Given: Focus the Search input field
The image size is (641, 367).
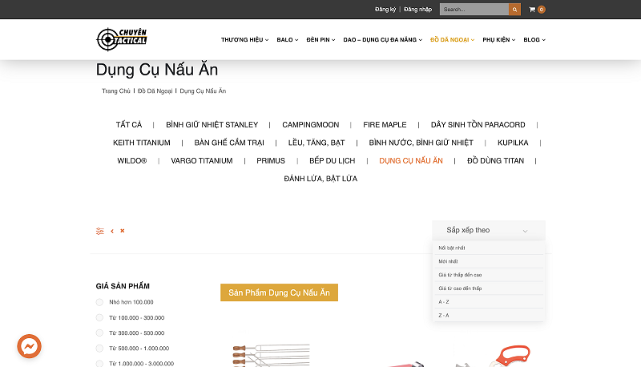Looking at the screenshot, I should (x=474, y=10).
